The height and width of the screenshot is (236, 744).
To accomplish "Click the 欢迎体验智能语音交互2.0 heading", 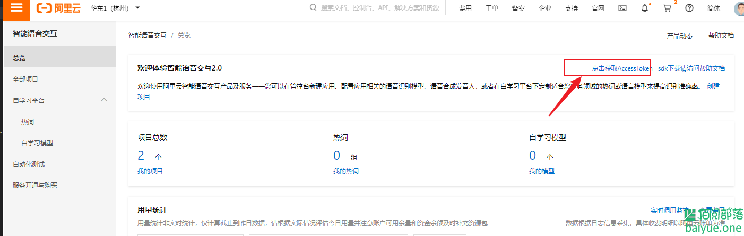I will pyautogui.click(x=179, y=68).
